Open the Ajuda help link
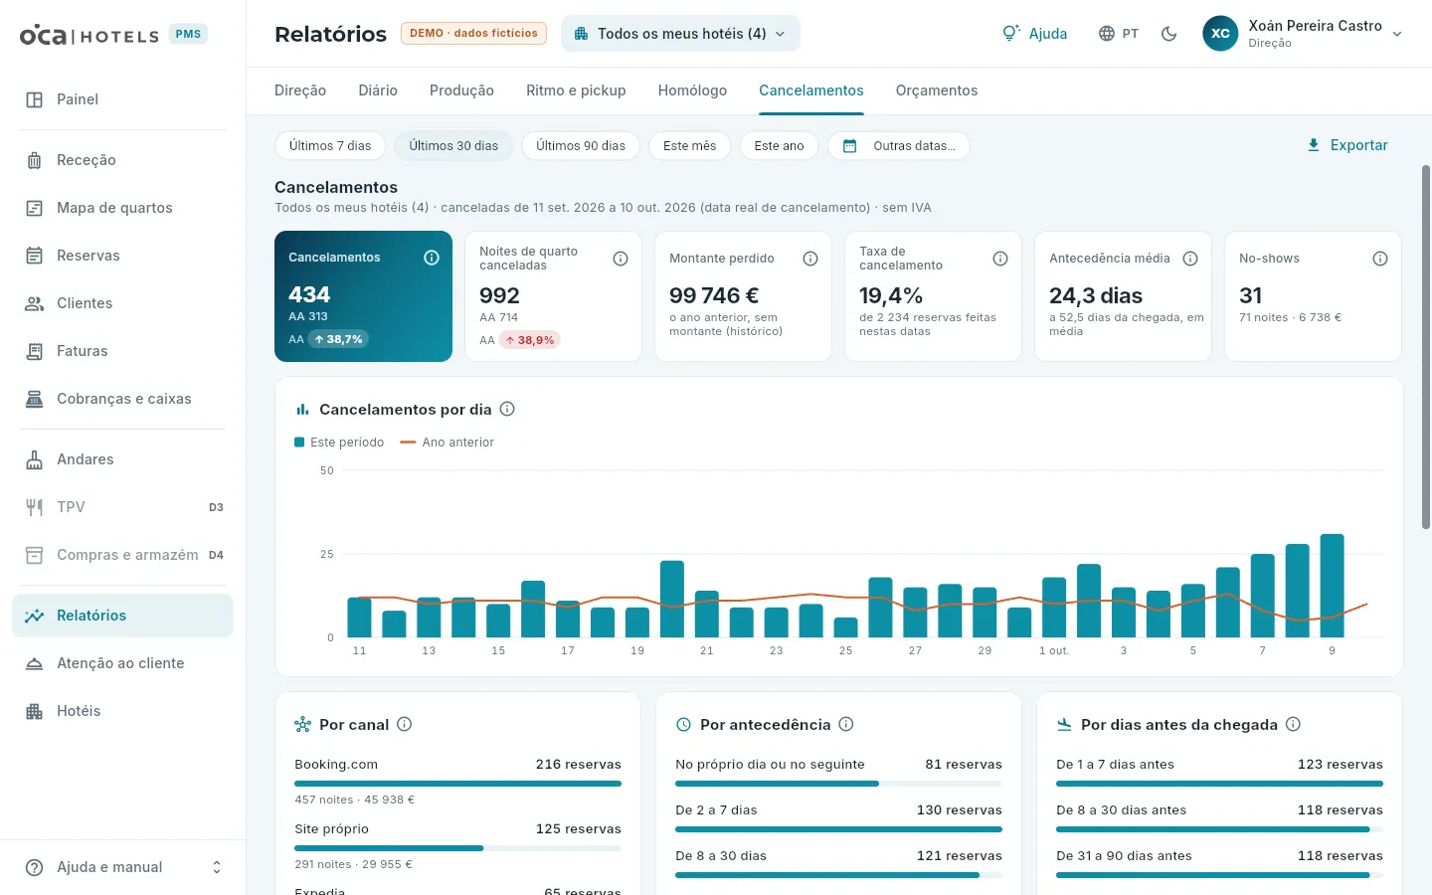 pyautogui.click(x=1034, y=34)
